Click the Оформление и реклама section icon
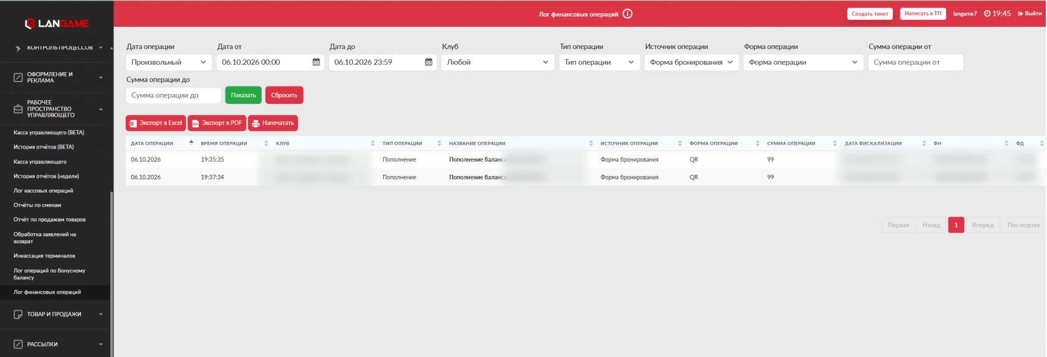The width and height of the screenshot is (1047, 357). click(18, 78)
